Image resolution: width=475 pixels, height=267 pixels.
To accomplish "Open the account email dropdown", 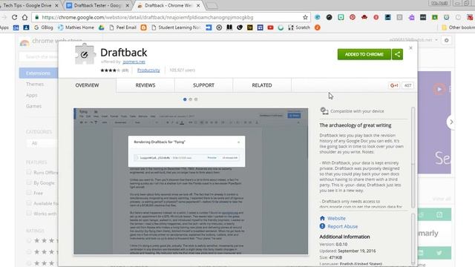I will pos(413,40).
